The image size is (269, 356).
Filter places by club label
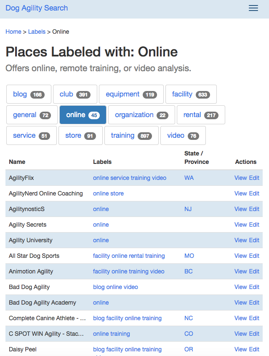point(75,94)
